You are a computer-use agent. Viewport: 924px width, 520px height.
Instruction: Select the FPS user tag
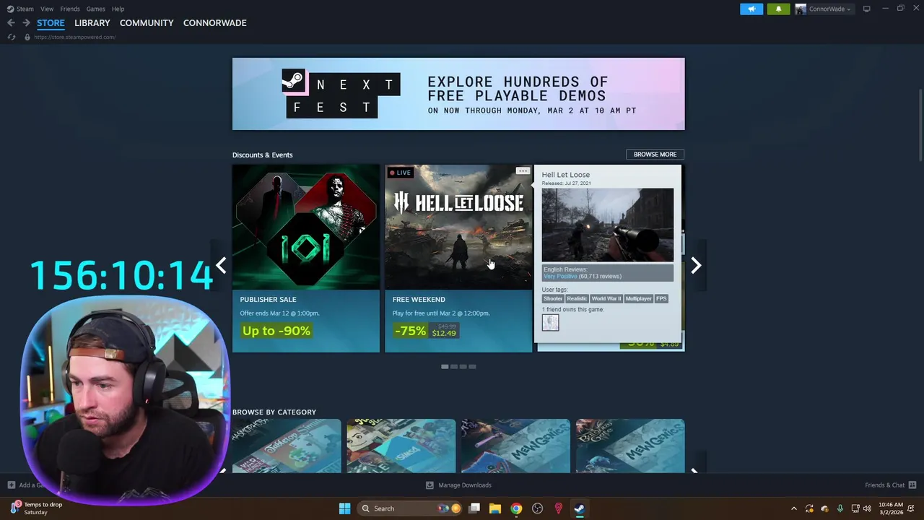[661, 298]
